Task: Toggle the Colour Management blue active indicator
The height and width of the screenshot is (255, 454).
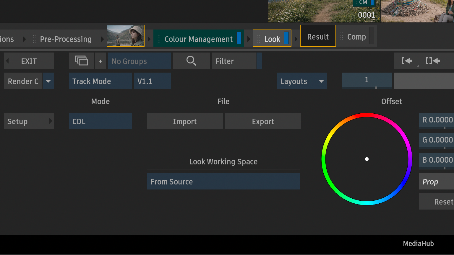Action: click(x=239, y=38)
